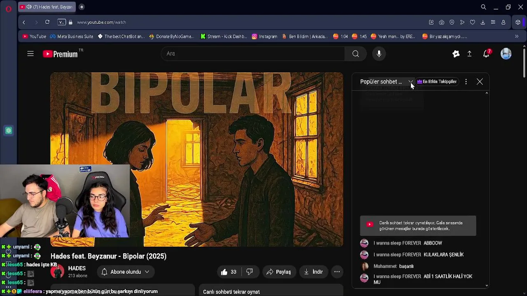The image size is (527, 296).
Task: Add page to bookmarks heart icon
Action: click(x=472, y=22)
